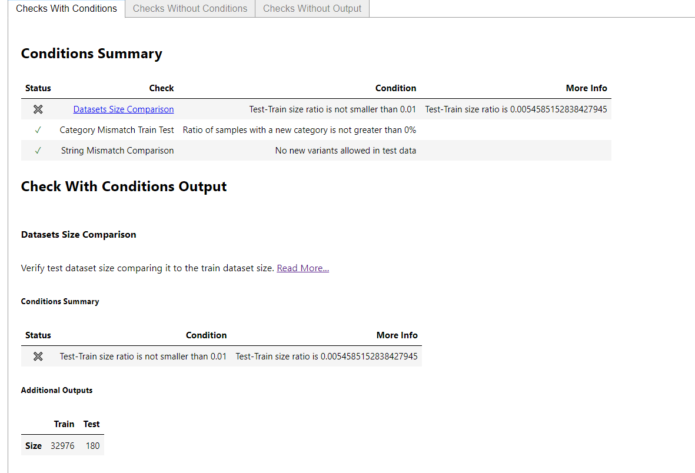Click the Test-Train size ratio More Info text
Image resolution: width=695 pixels, height=473 pixels.
point(519,109)
